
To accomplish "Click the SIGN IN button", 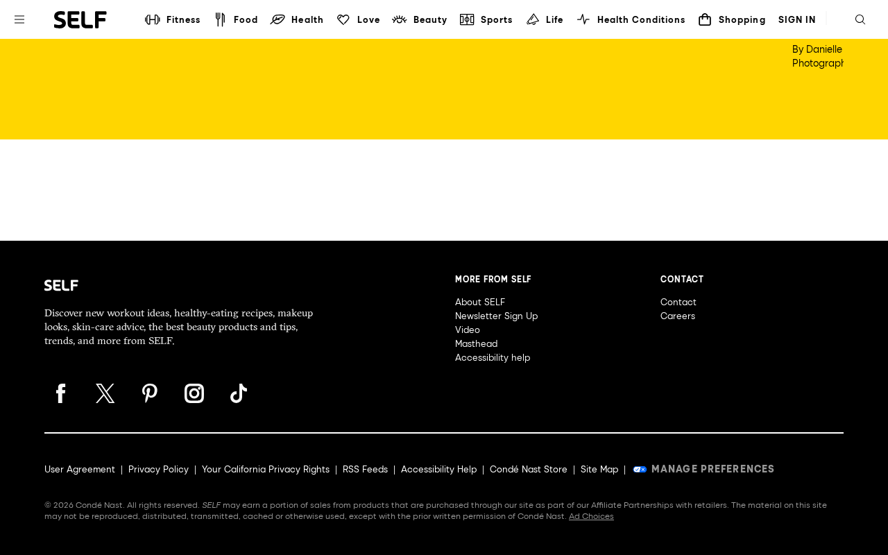I will [797, 19].
